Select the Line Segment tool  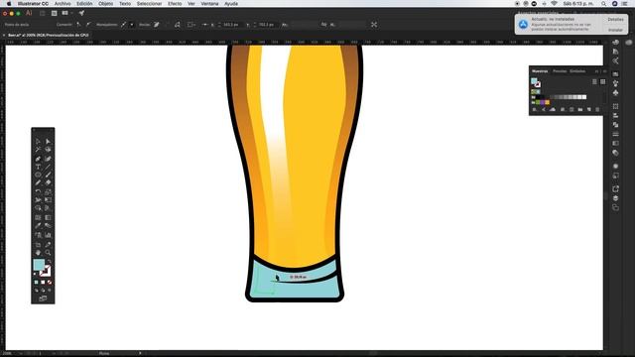pos(48,167)
